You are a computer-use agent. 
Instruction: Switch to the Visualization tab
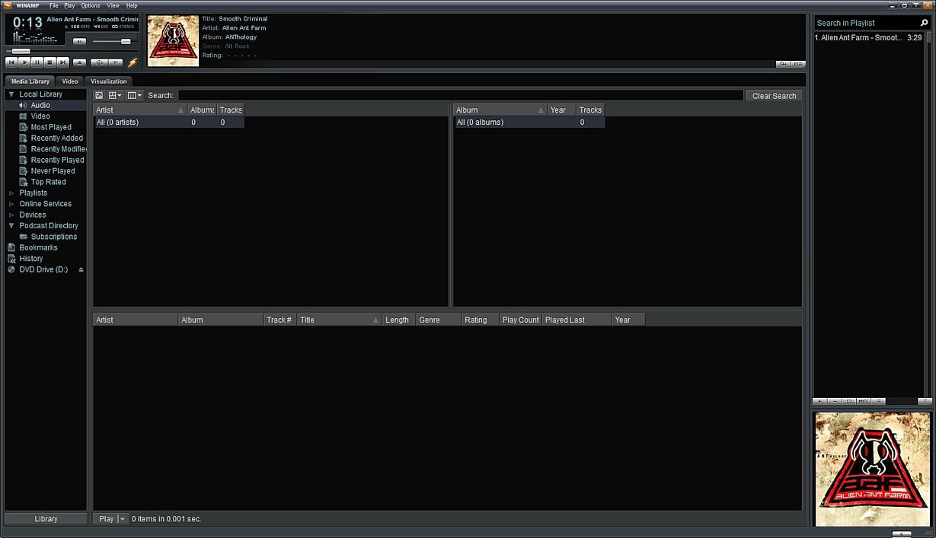[x=109, y=81]
